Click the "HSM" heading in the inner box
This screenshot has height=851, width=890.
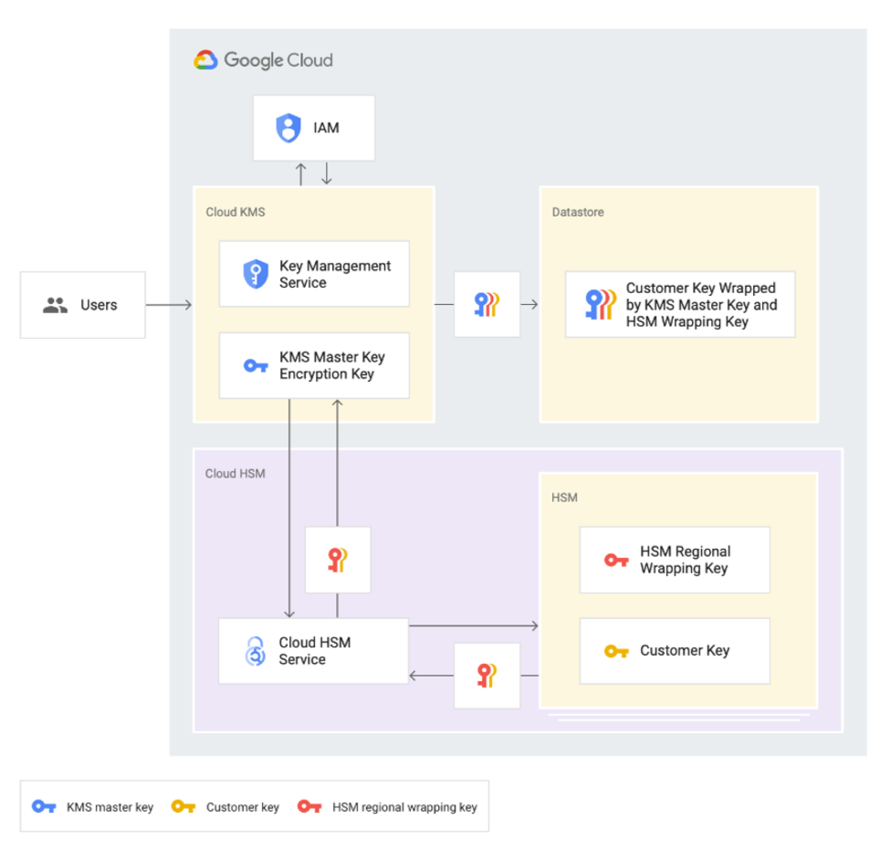[564, 498]
